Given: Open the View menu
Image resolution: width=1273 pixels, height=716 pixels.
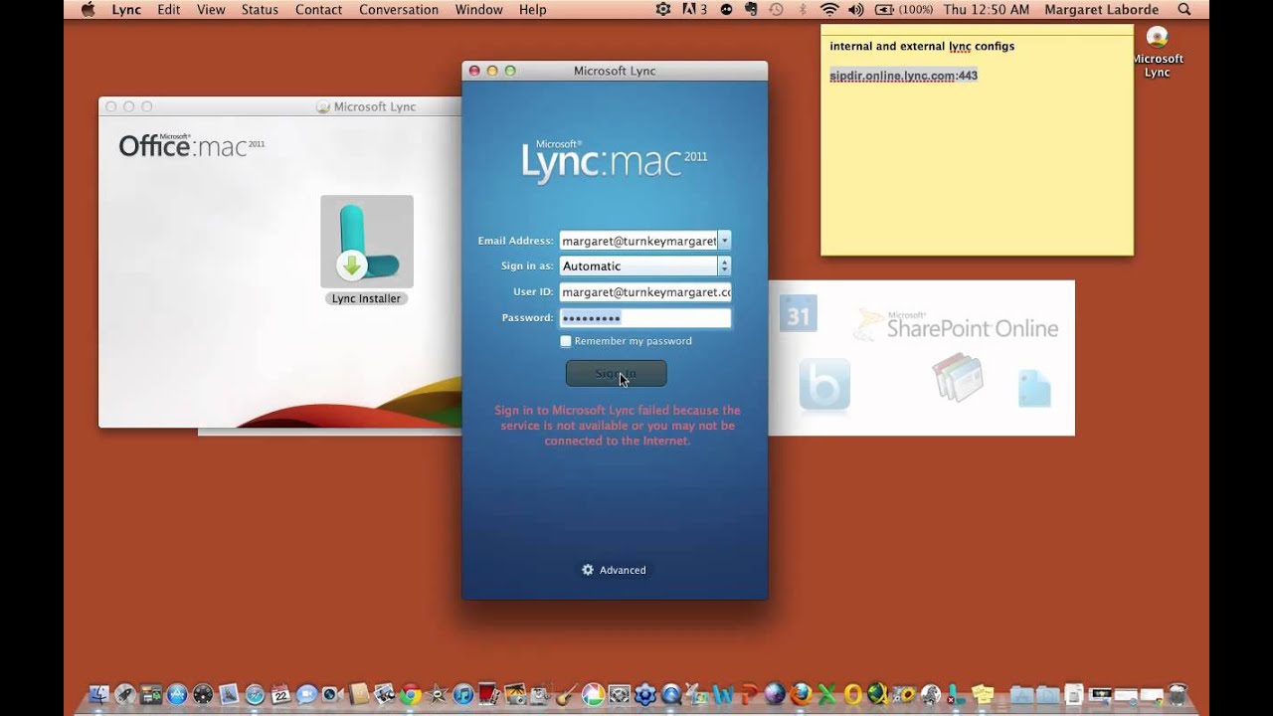Looking at the screenshot, I should pyautogui.click(x=211, y=10).
